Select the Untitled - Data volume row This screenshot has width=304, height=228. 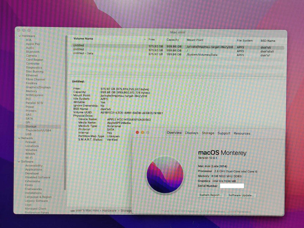pos(178,54)
